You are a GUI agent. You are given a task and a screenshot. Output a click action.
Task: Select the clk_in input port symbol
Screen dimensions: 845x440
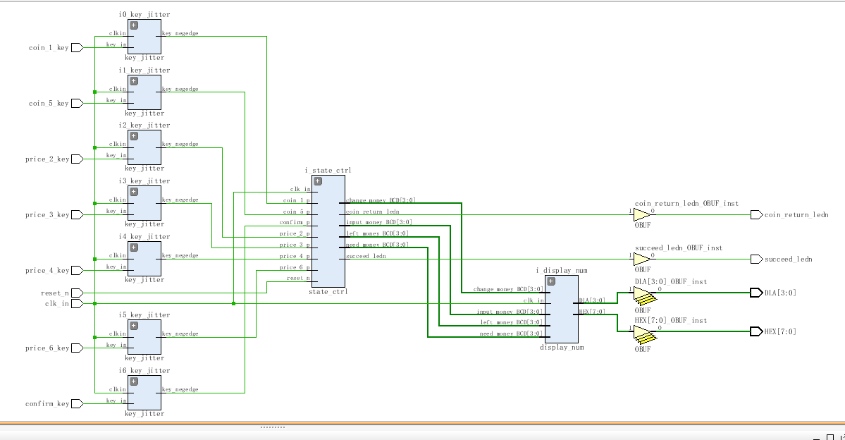tap(78, 303)
